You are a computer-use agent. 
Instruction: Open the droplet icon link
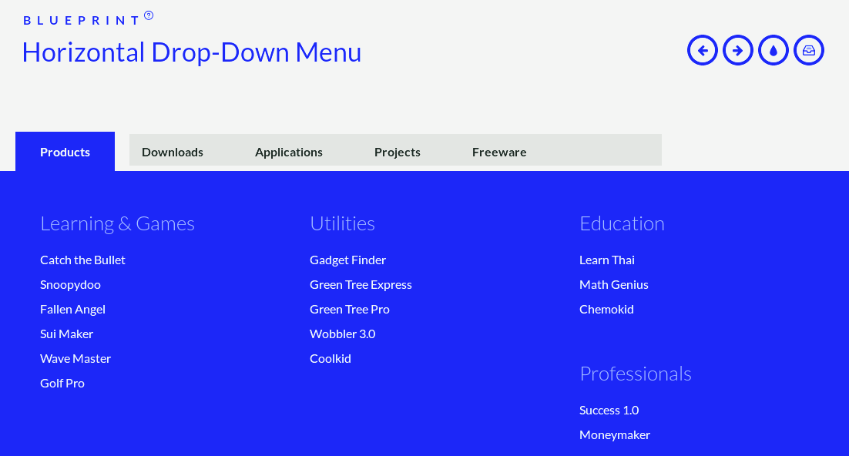coord(773,50)
